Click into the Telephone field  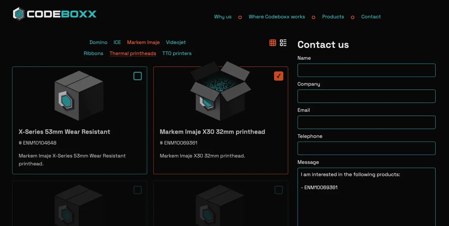[366, 148]
